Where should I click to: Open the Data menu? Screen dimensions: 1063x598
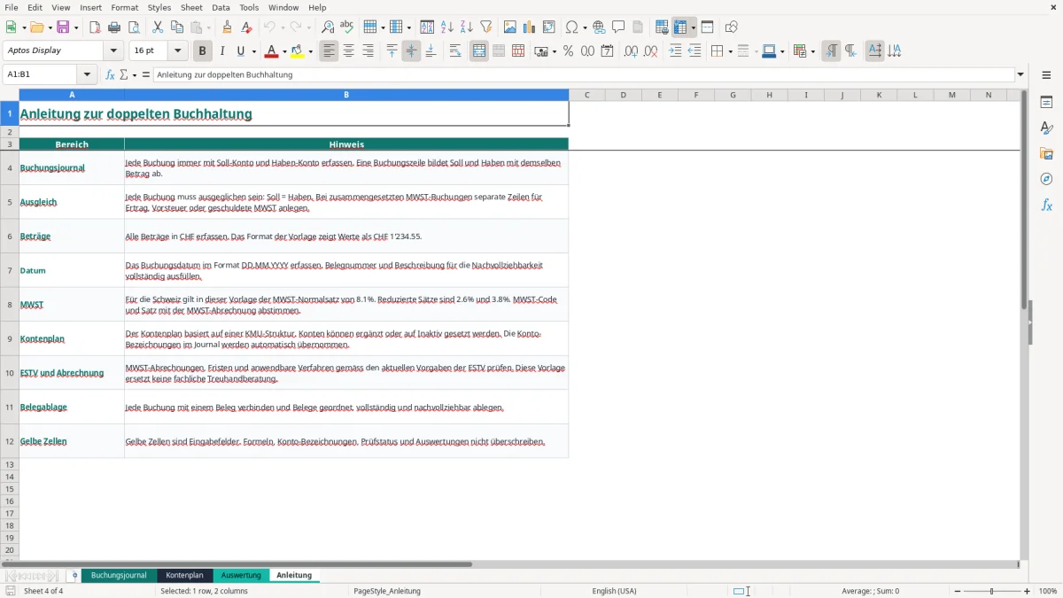[x=221, y=7]
